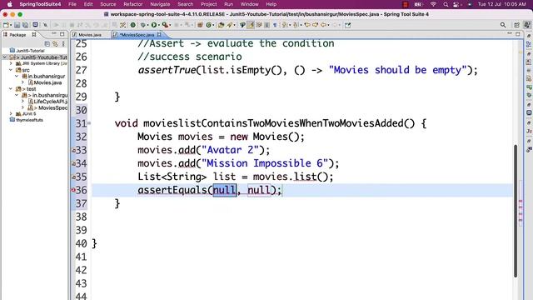This screenshot has width=533, height=300.
Task: Click the warning marker on line 33
Action: point(73,150)
